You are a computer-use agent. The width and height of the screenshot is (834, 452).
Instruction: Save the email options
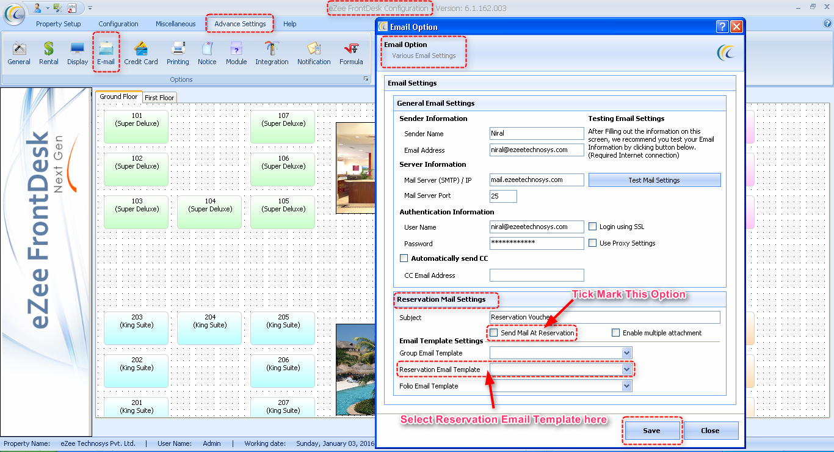click(652, 431)
